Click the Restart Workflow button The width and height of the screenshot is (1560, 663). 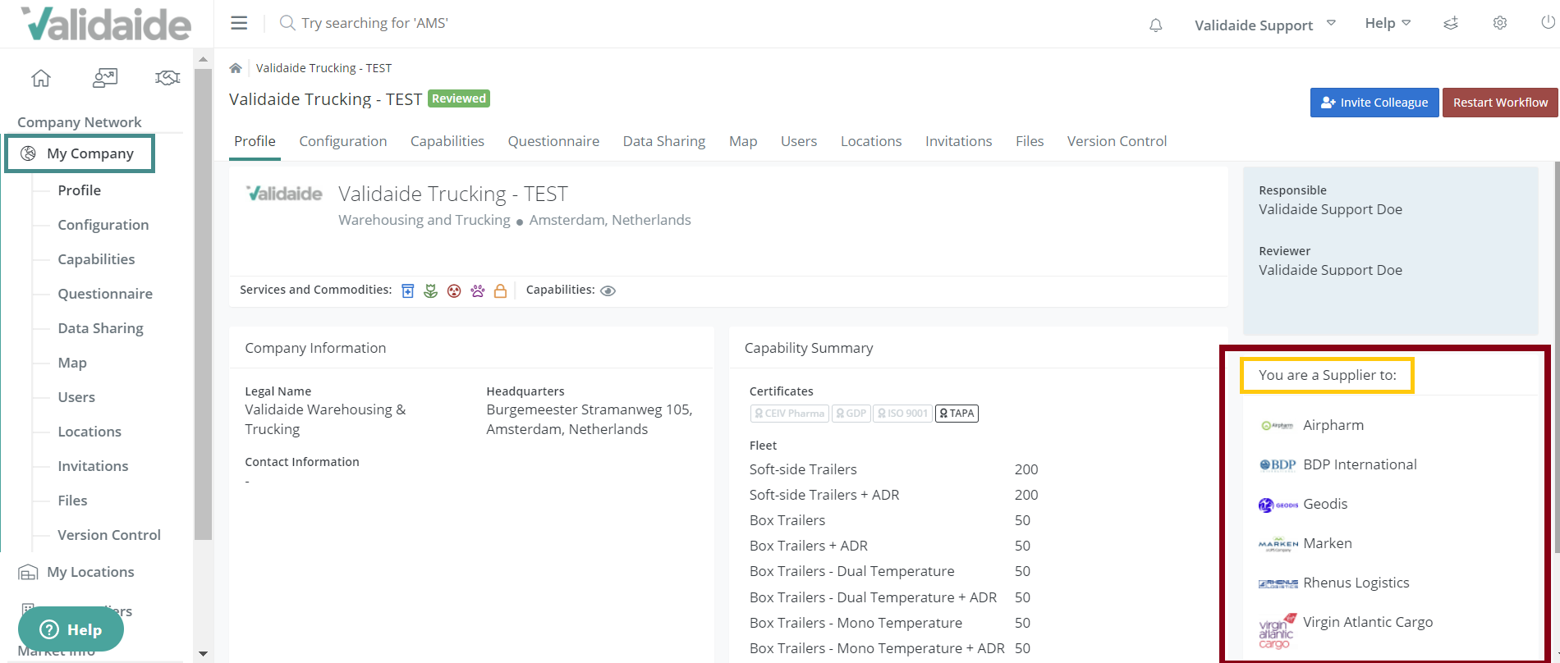click(x=1500, y=103)
